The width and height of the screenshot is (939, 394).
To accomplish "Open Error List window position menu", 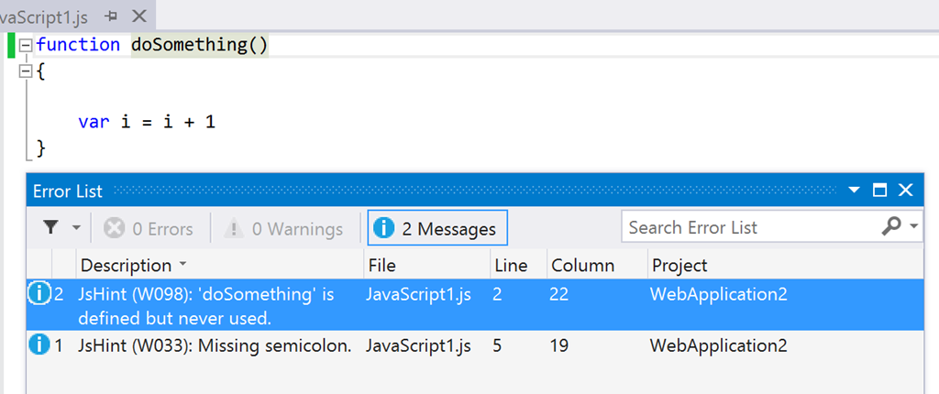I will pyautogui.click(x=855, y=191).
